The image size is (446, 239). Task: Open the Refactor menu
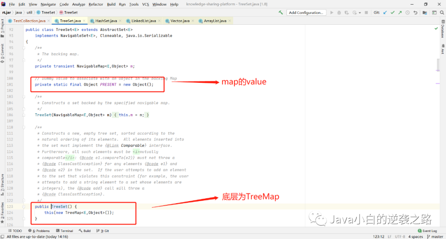(96, 4)
